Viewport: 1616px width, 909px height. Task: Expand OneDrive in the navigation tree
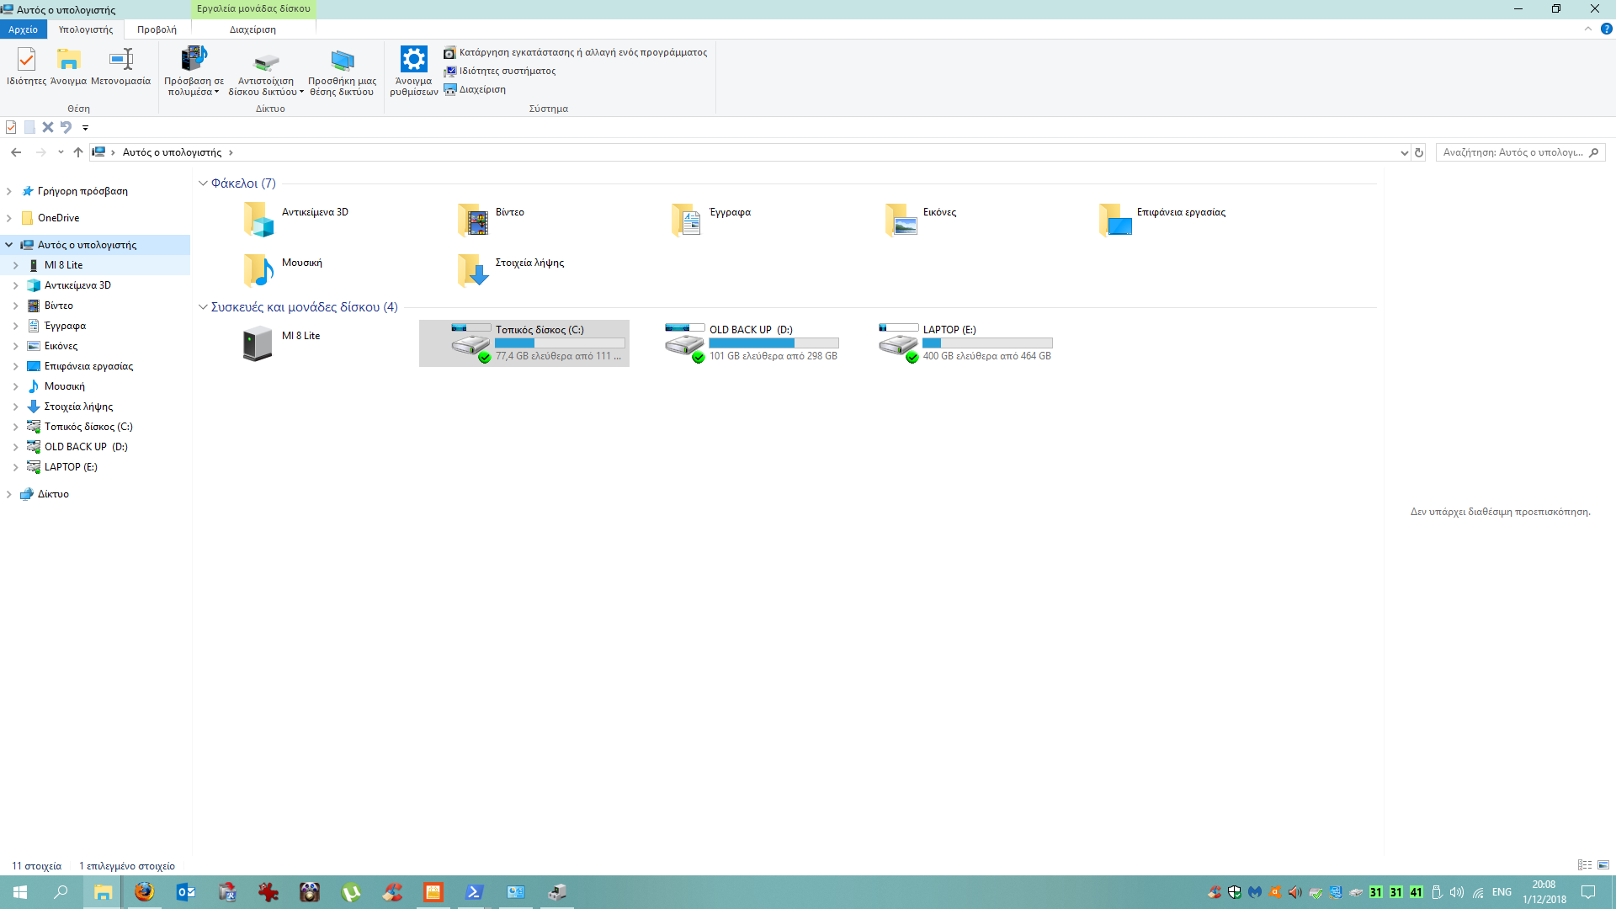(x=9, y=218)
